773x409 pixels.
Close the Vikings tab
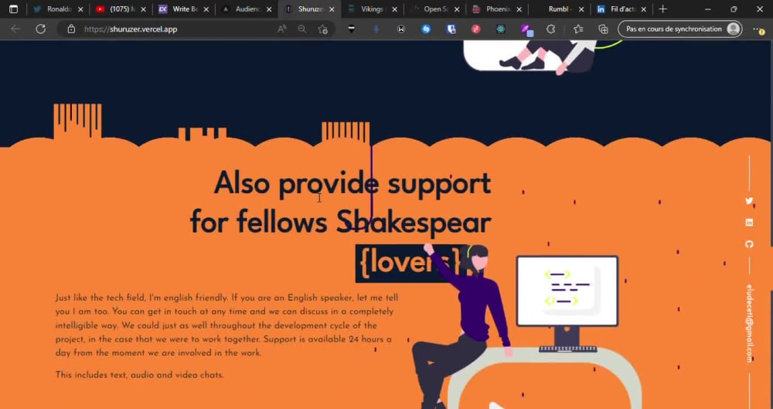[x=394, y=9]
